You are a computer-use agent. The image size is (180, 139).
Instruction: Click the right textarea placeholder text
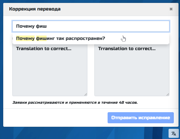127,49
